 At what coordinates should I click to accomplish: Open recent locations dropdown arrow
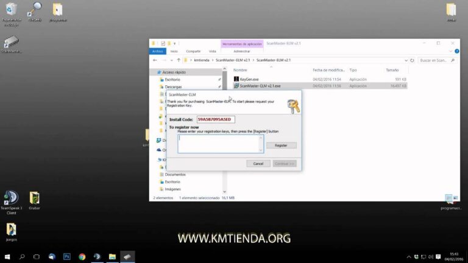coord(172,60)
